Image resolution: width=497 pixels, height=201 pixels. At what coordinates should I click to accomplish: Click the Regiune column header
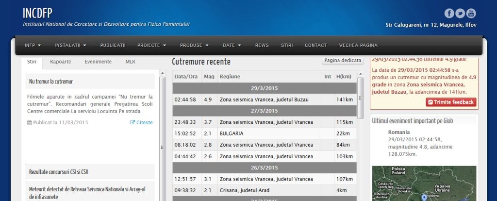(x=269, y=76)
